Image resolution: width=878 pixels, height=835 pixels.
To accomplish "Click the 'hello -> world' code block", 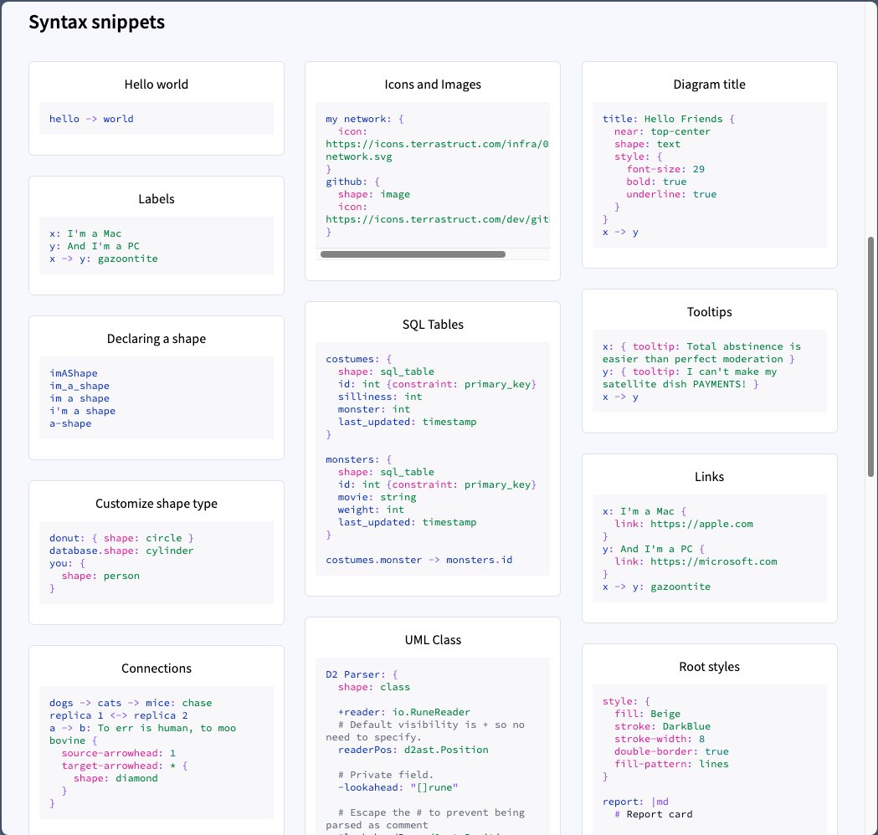I will tap(157, 119).
